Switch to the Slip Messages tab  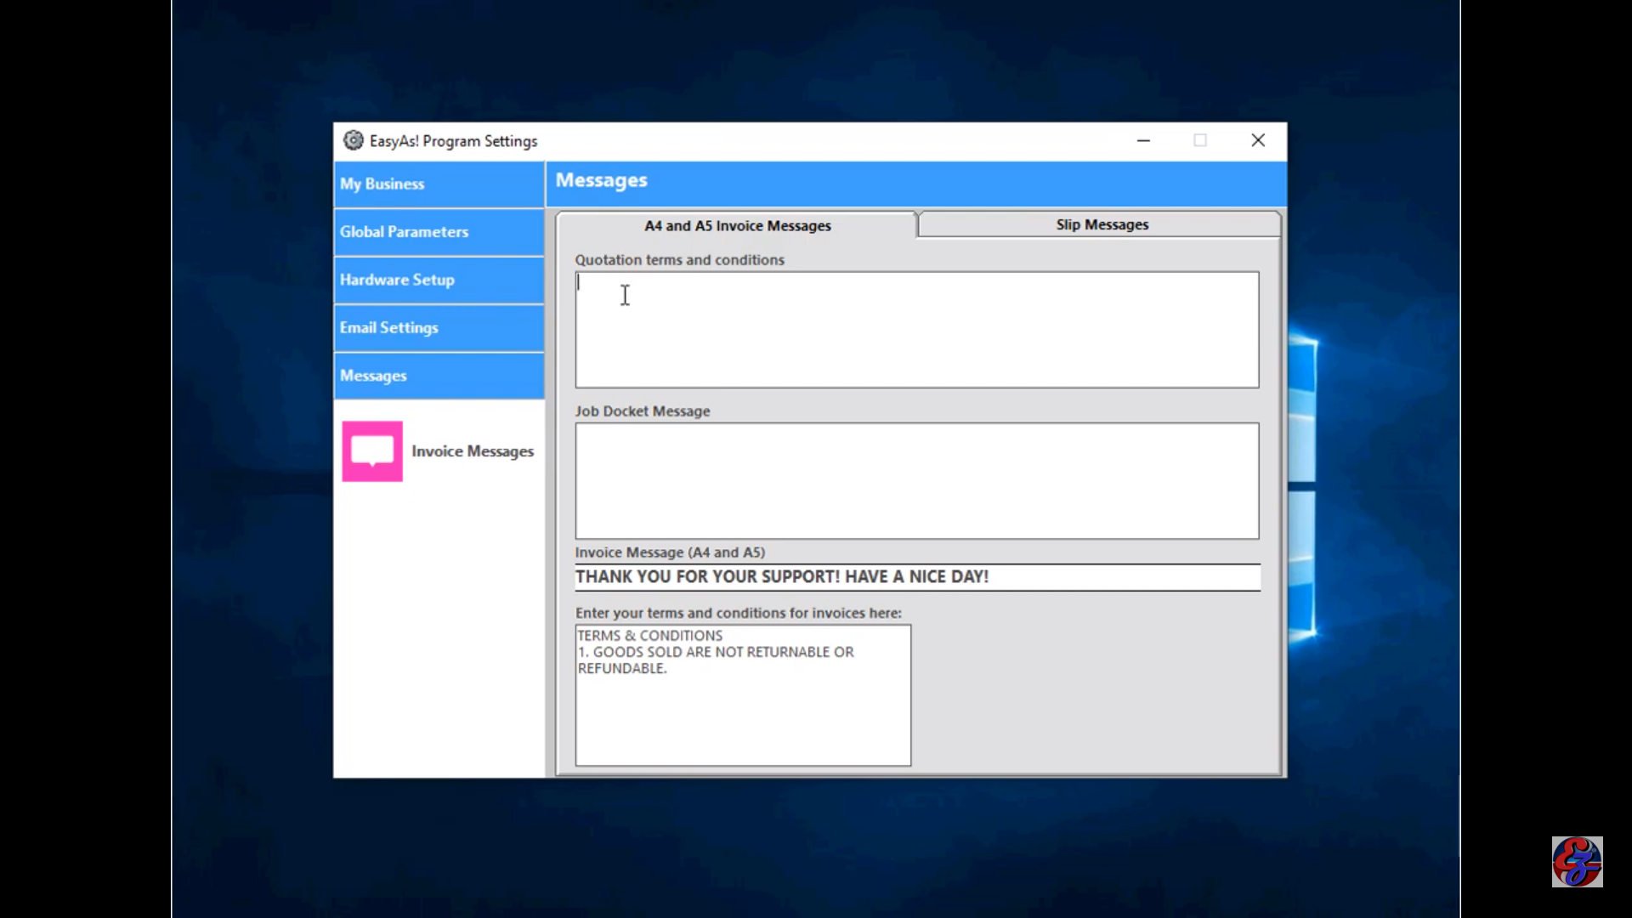coord(1101,224)
